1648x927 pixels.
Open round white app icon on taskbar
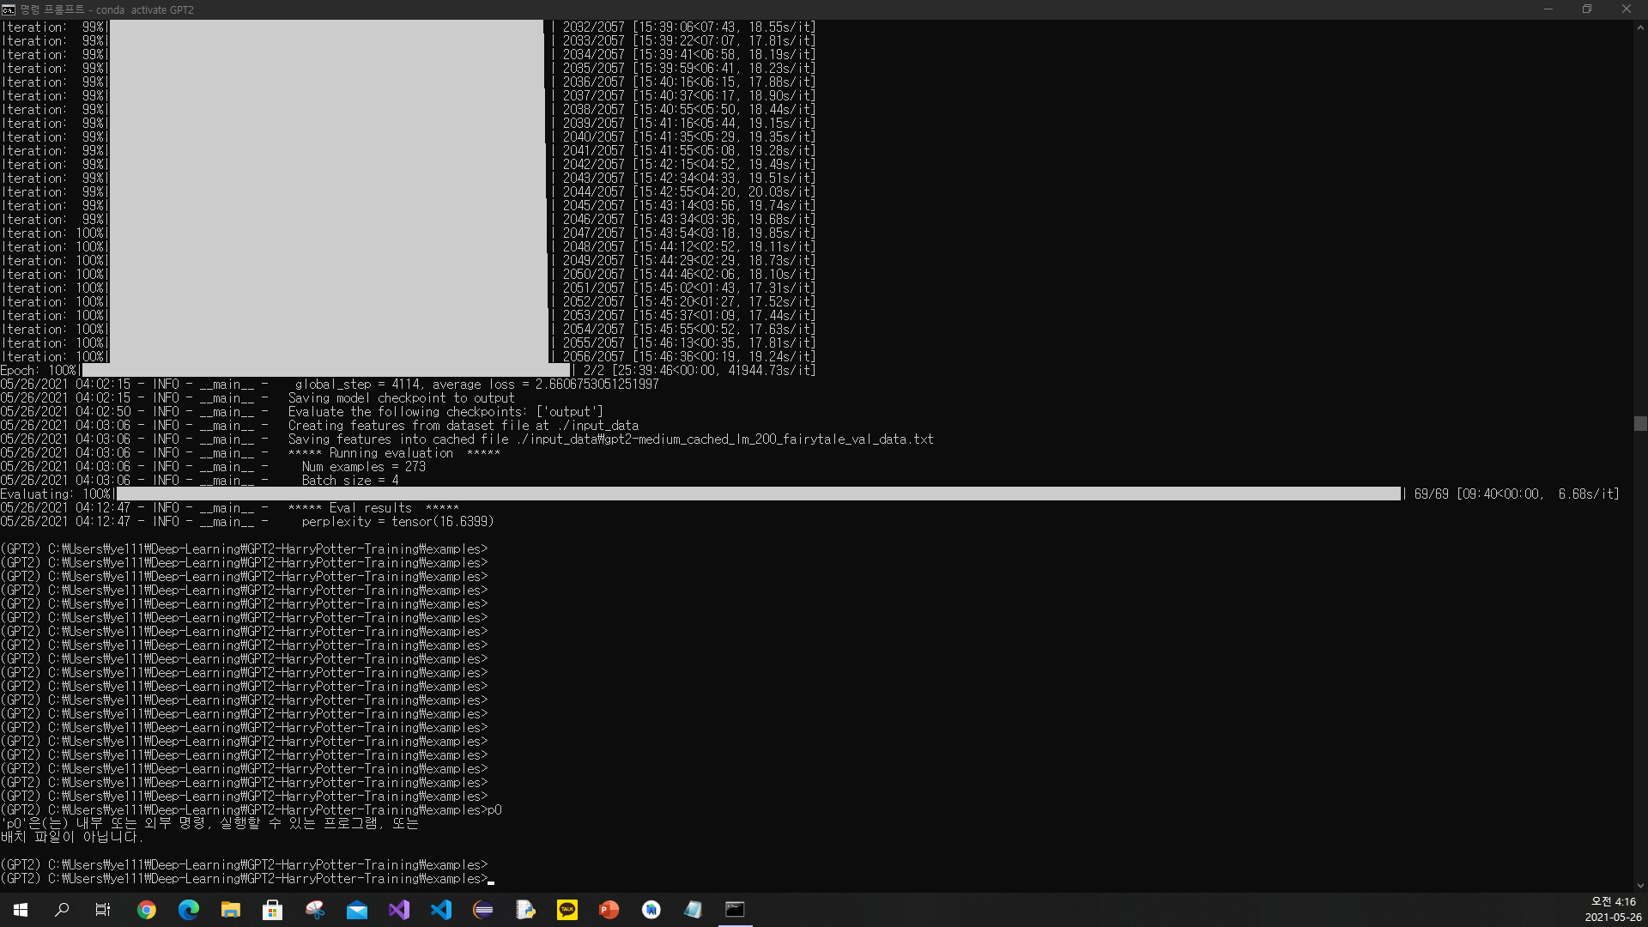tap(651, 910)
